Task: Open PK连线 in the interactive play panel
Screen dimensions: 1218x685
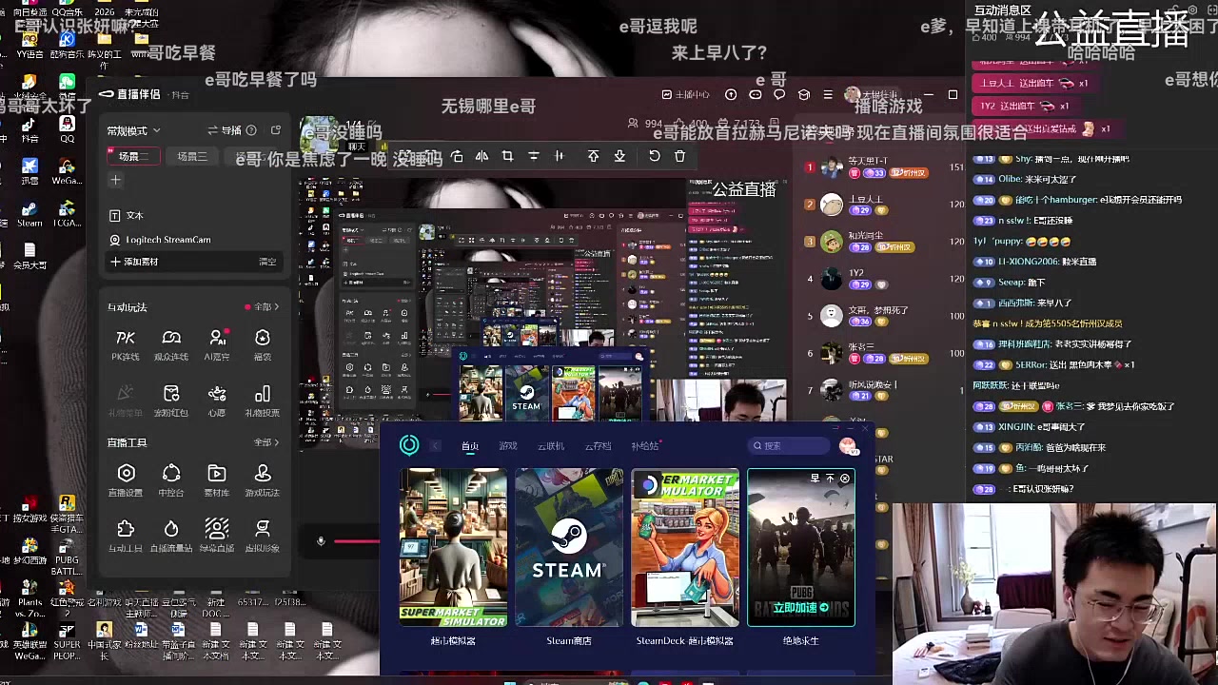Action: click(125, 344)
